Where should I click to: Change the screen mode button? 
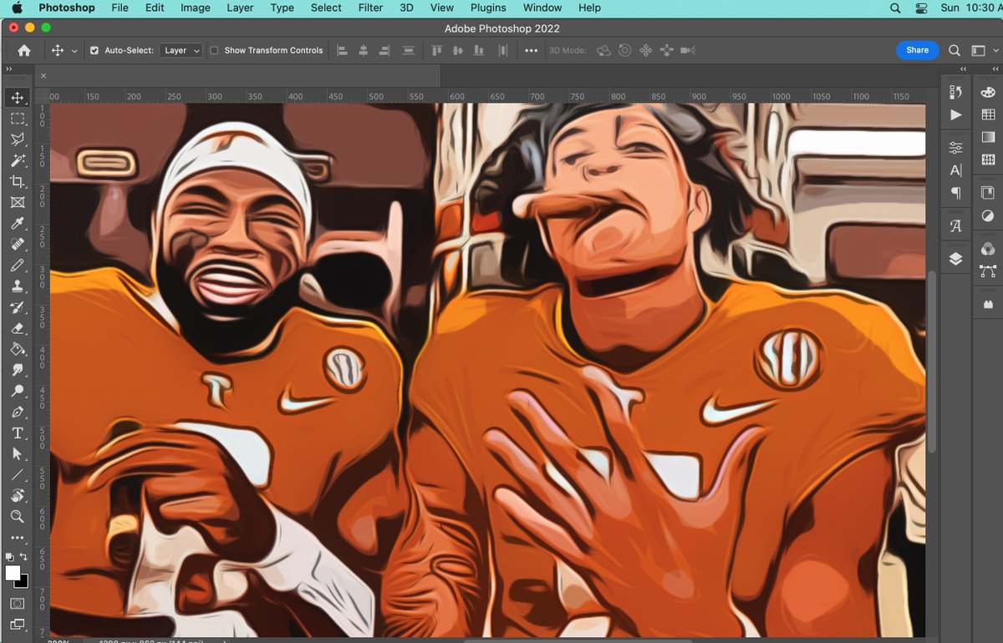(18, 624)
